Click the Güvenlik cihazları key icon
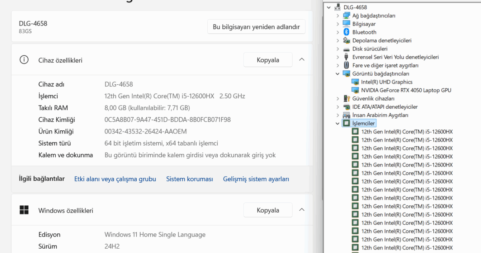This screenshot has height=253, width=481. (x=346, y=99)
